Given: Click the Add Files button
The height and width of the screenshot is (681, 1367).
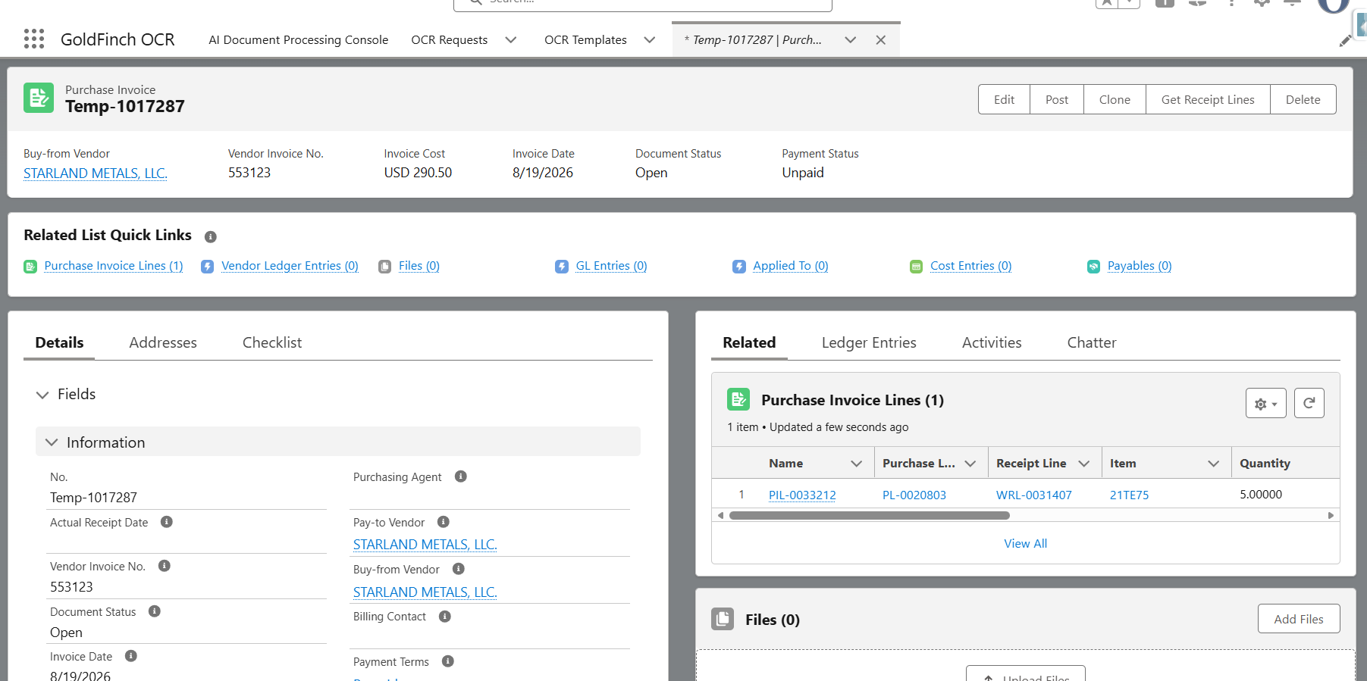Looking at the screenshot, I should 1299,619.
